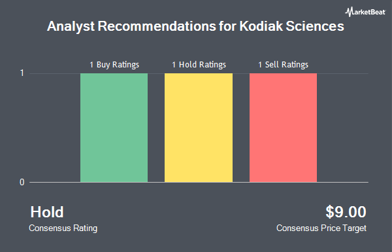Click the baseline axis at value 0
Viewport: 392px width, 252px height.
(199, 182)
